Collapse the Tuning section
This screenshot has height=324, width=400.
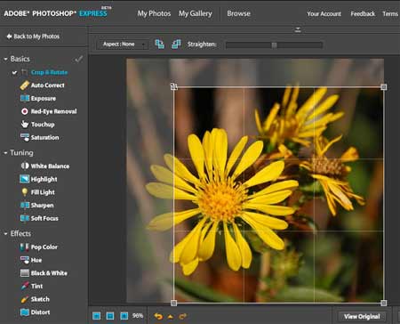5,153
